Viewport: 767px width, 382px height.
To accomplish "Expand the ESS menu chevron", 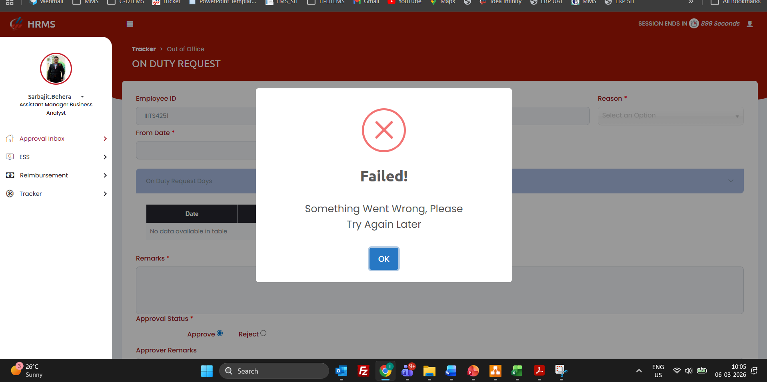I will pyautogui.click(x=105, y=157).
